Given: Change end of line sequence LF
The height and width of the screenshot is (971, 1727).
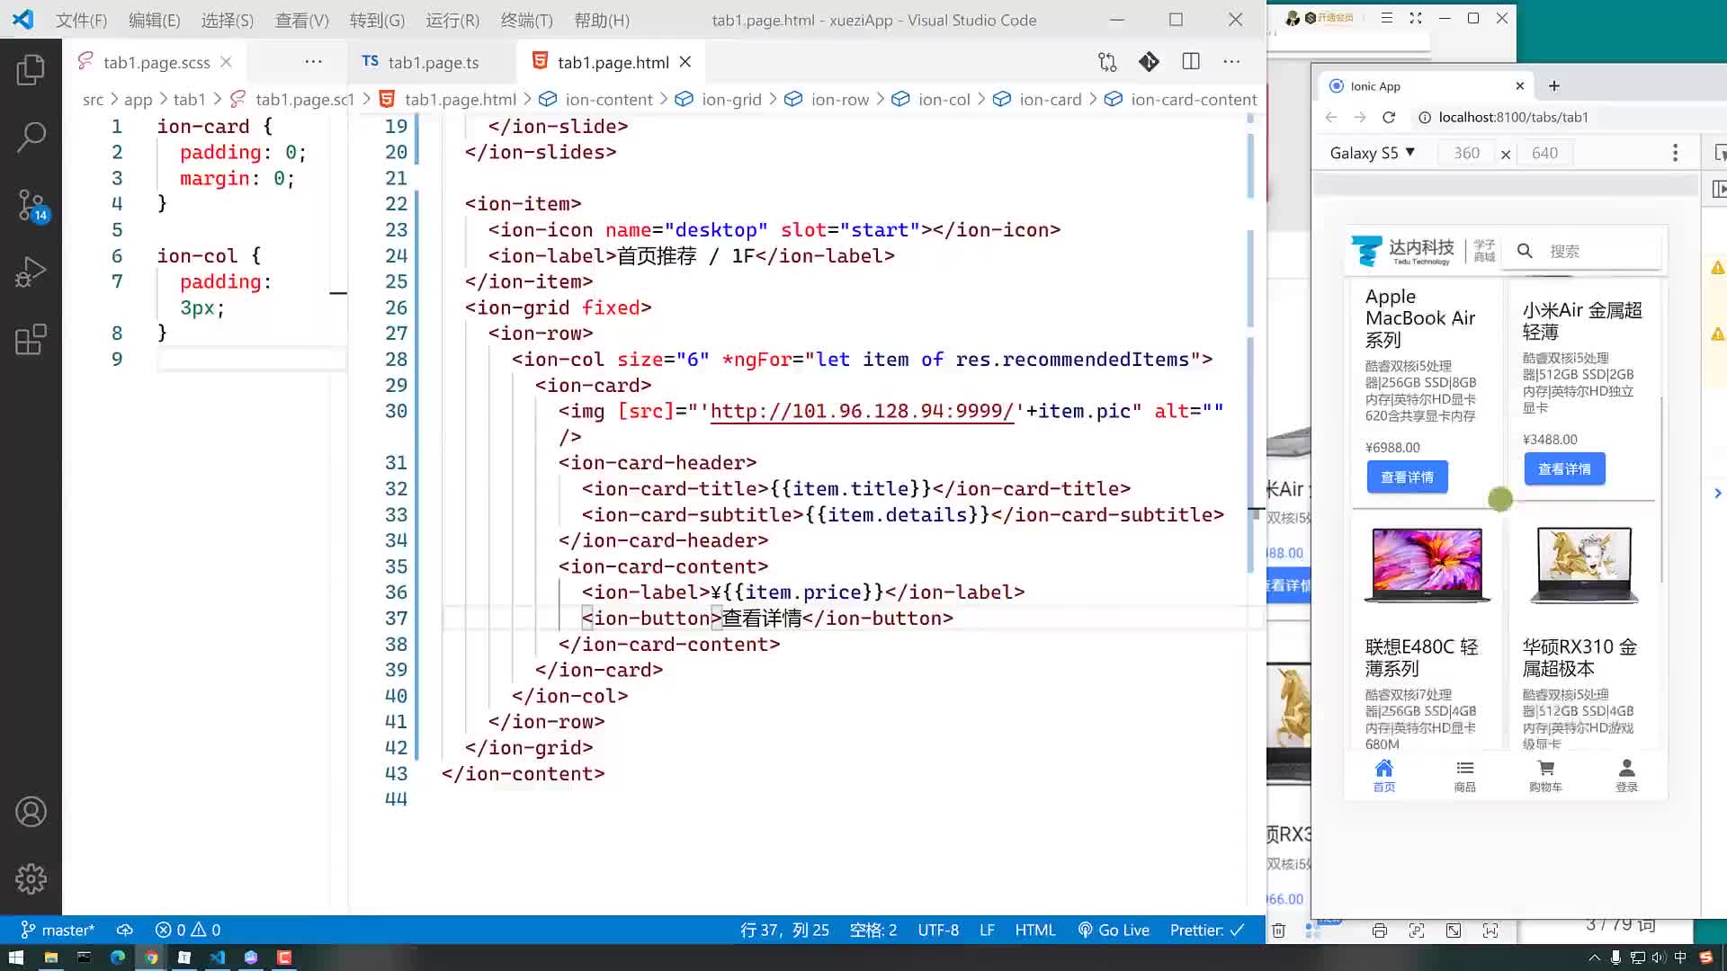Looking at the screenshot, I should pos(987,931).
